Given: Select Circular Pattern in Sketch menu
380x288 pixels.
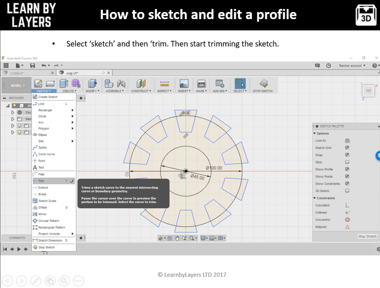Looking at the screenshot, I should (x=48, y=221).
